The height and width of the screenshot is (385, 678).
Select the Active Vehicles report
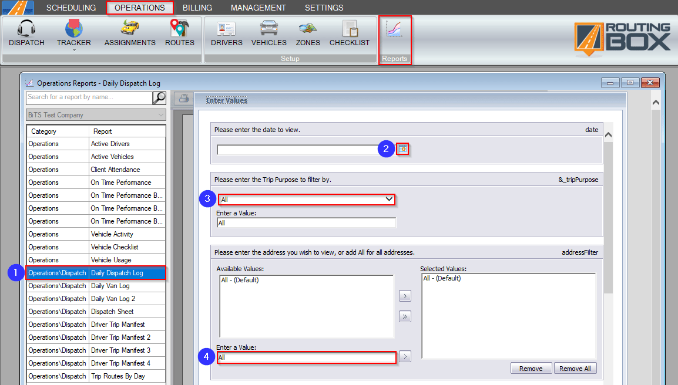point(96,157)
